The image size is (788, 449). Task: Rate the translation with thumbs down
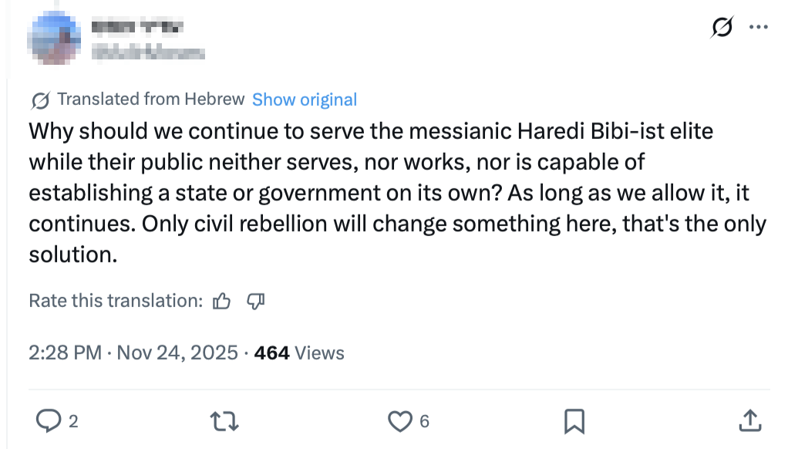click(255, 301)
